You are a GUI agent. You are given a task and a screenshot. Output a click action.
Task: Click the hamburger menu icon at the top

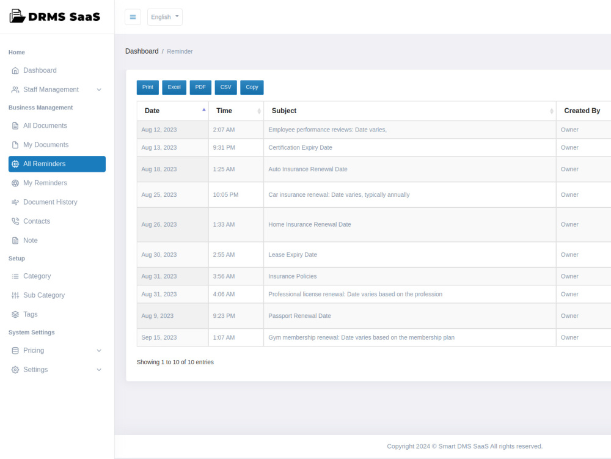[133, 17]
